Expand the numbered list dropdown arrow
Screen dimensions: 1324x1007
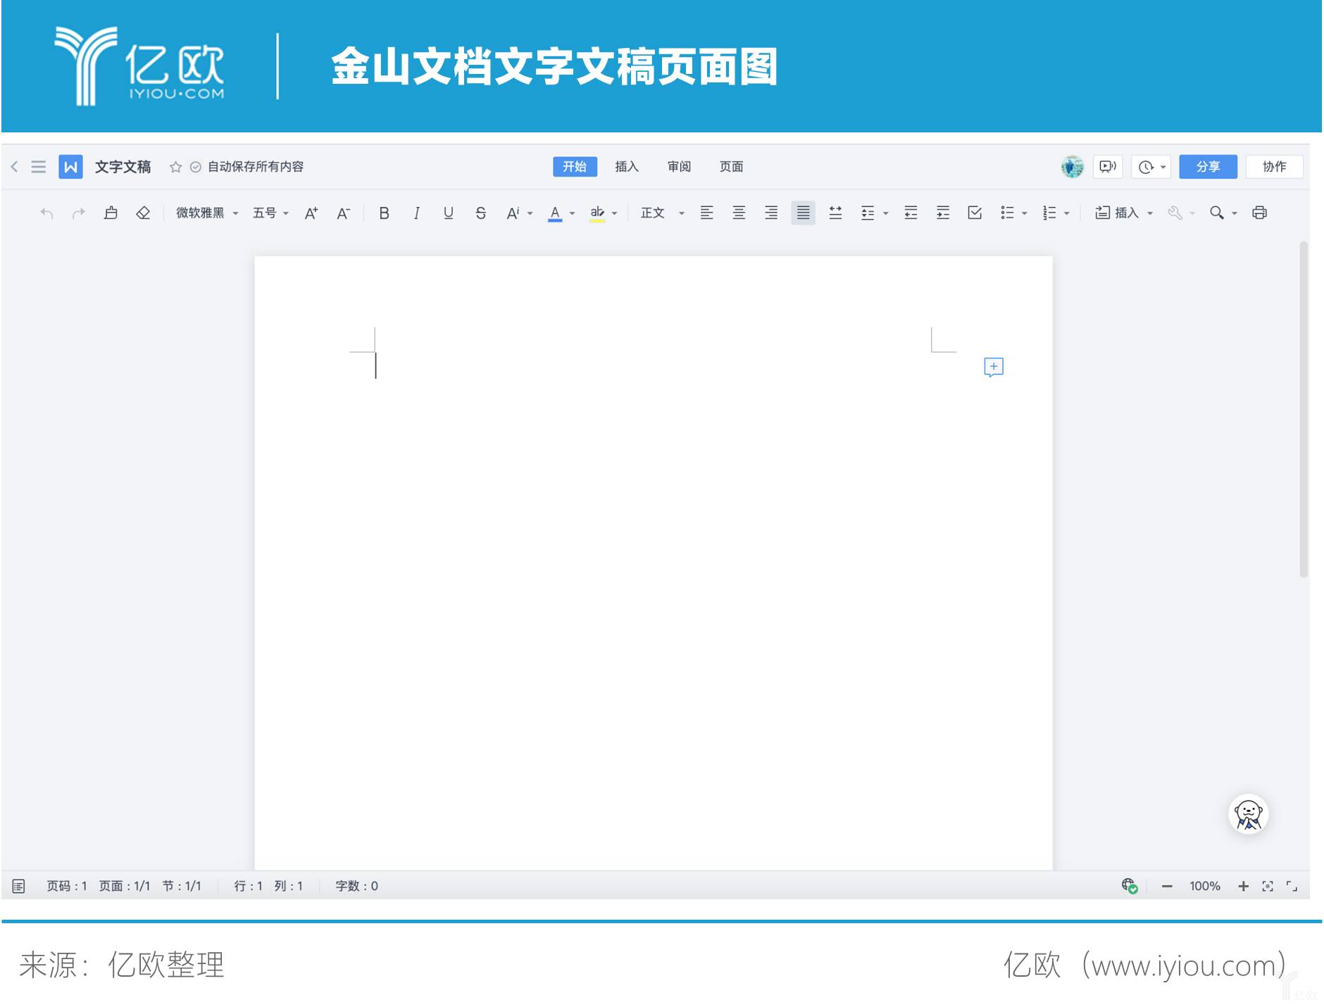1067,213
